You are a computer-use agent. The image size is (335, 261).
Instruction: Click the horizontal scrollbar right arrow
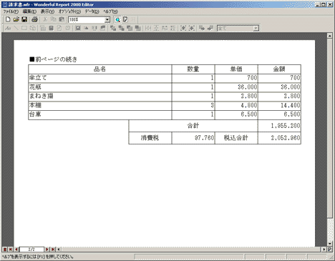coord(324,250)
